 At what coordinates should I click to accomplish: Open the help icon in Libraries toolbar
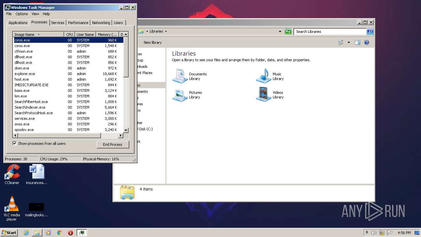point(367,42)
